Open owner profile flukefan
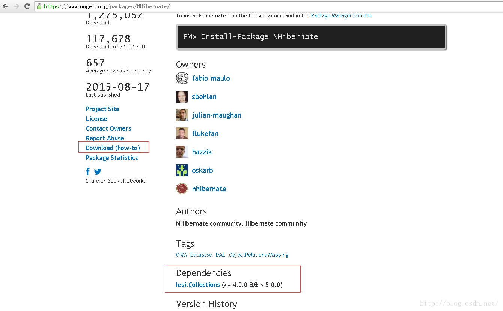Image resolution: width=503 pixels, height=311 pixels. tap(205, 134)
